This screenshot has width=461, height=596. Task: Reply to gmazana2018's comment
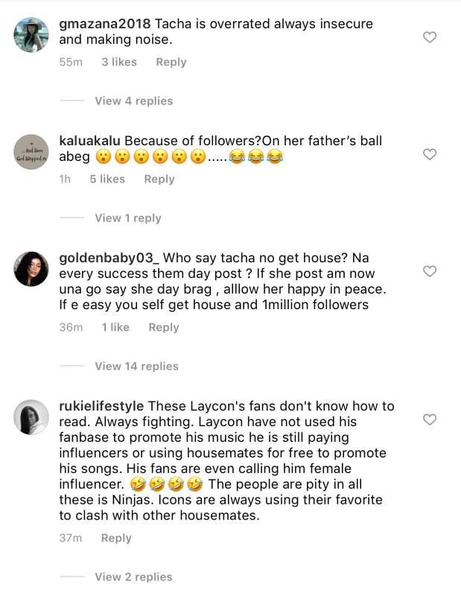[x=171, y=62]
